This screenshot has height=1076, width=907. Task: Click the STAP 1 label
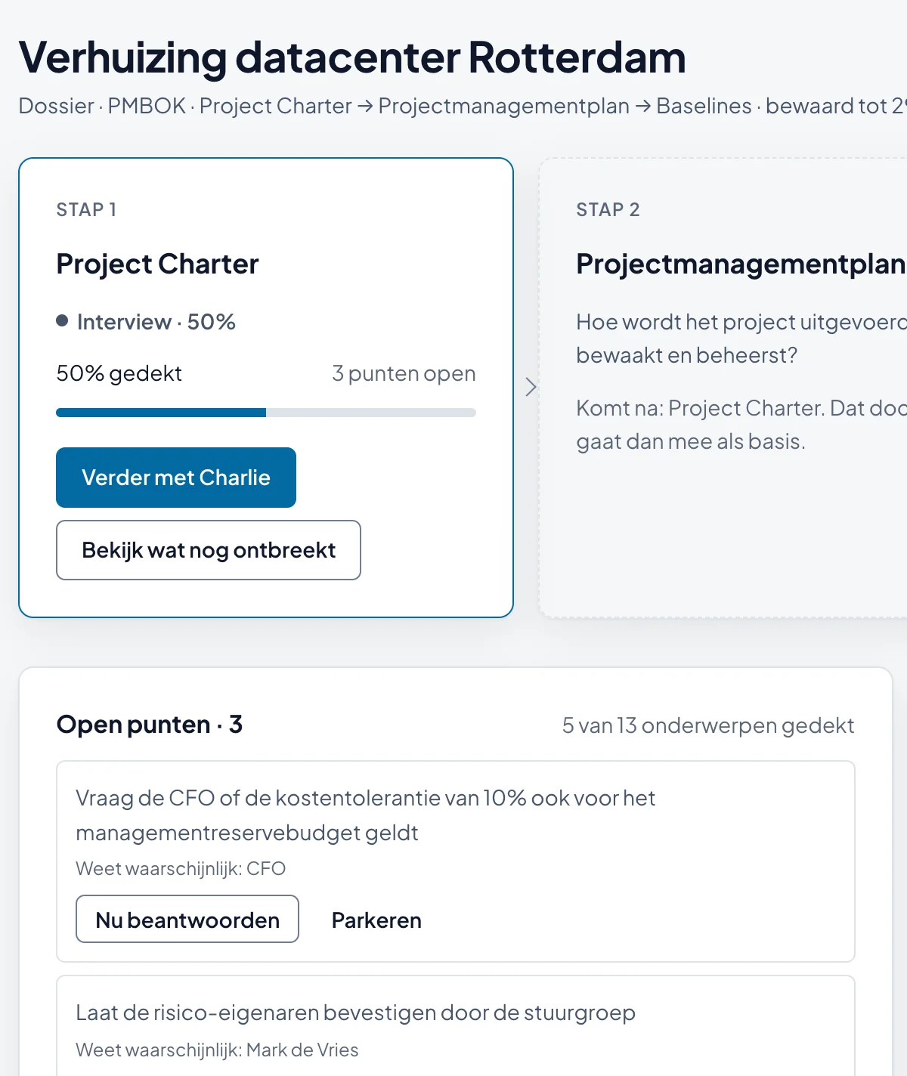pyautogui.click(x=86, y=209)
